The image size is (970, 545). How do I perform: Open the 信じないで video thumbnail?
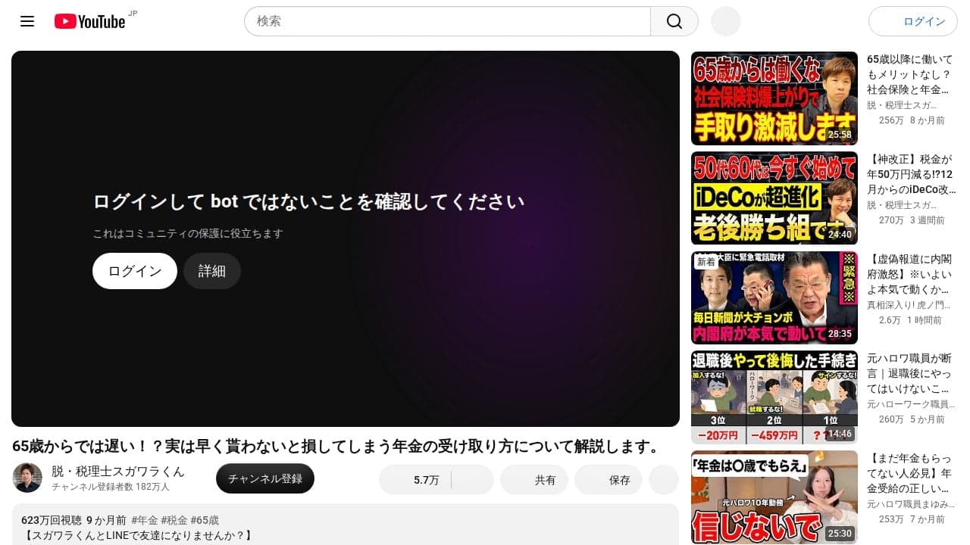774,497
